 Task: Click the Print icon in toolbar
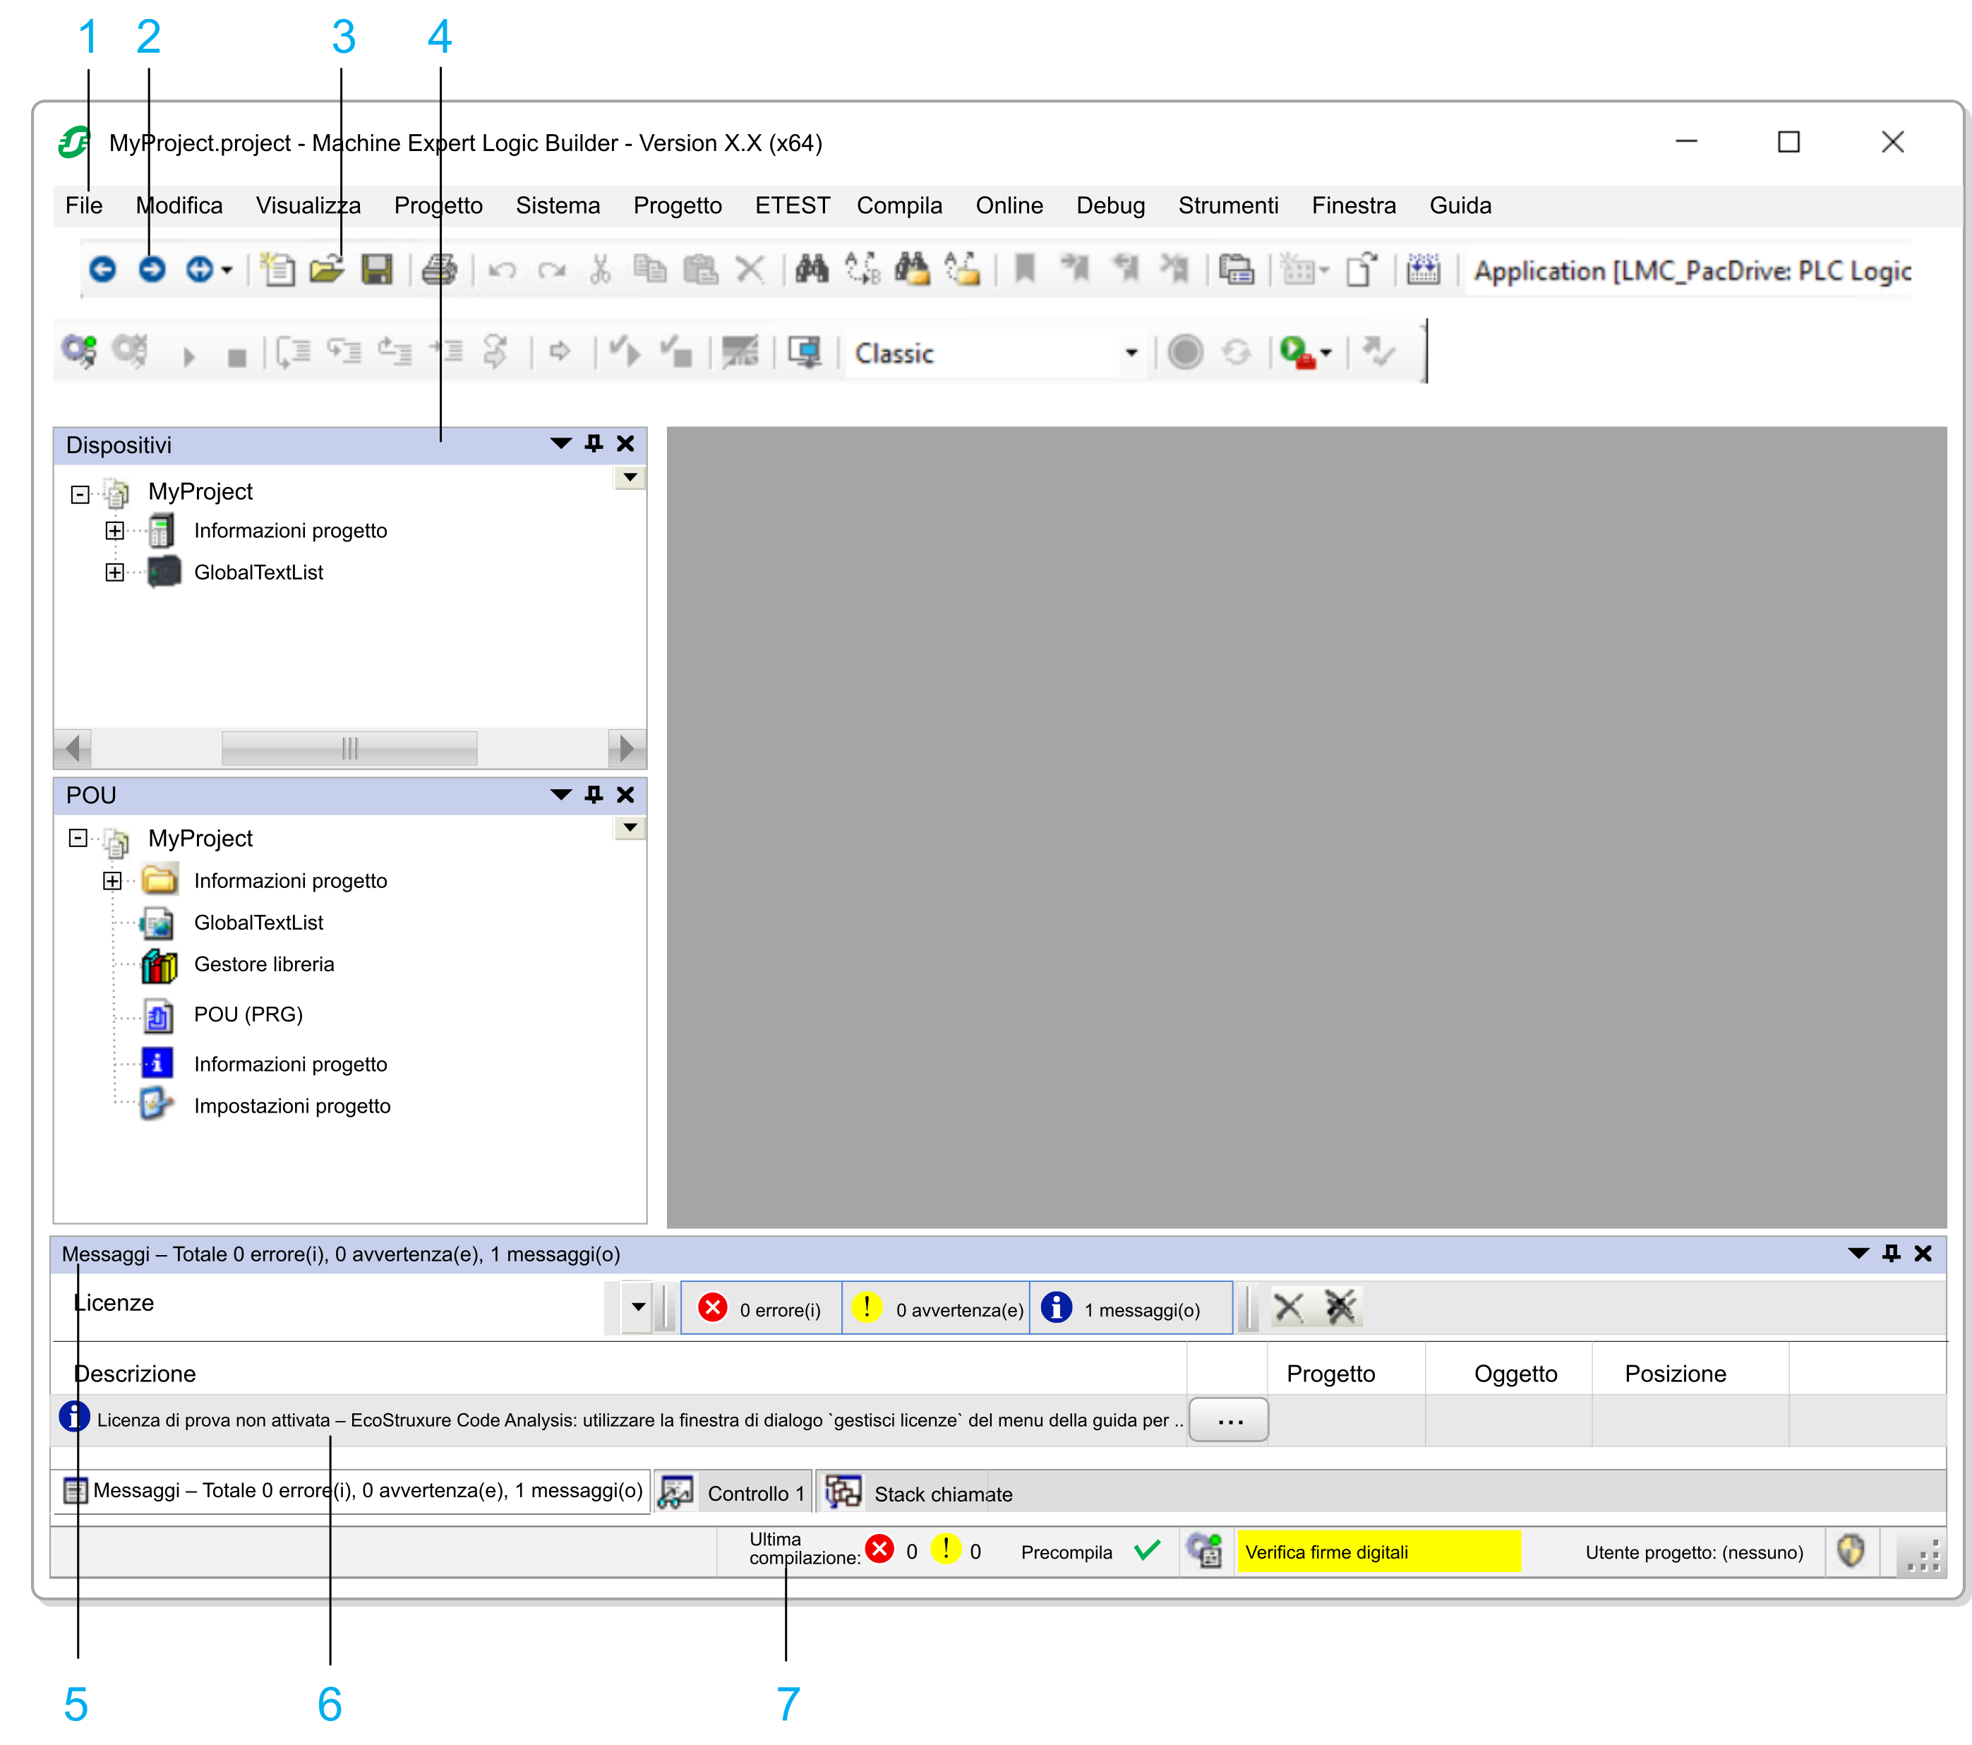[x=439, y=269]
